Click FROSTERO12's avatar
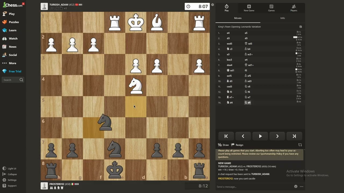The width and height of the screenshot is (344, 193). coord(44,186)
